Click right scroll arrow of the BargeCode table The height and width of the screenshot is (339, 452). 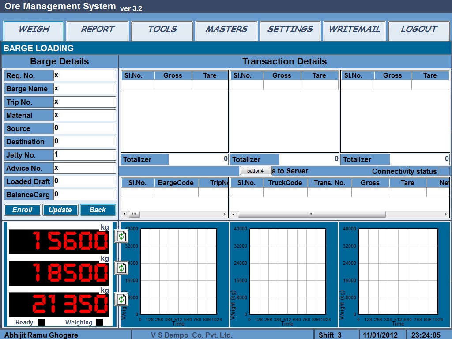pyautogui.click(x=225, y=215)
